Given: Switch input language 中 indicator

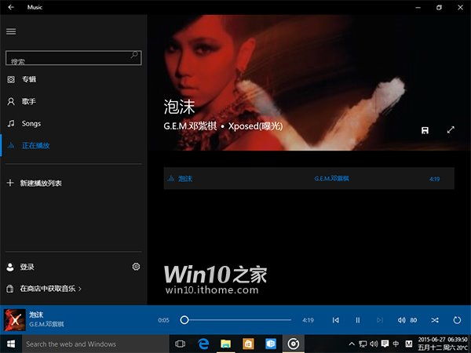Looking at the screenshot, I should [396, 344].
